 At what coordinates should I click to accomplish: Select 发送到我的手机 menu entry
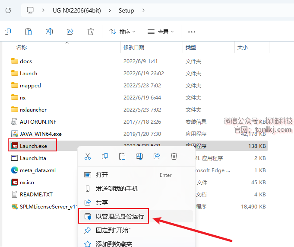click(x=117, y=189)
